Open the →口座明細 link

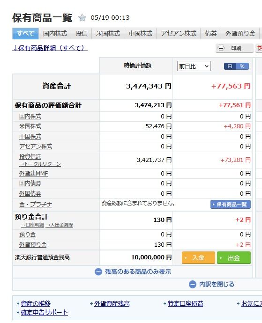pyautogui.click(x=32, y=225)
